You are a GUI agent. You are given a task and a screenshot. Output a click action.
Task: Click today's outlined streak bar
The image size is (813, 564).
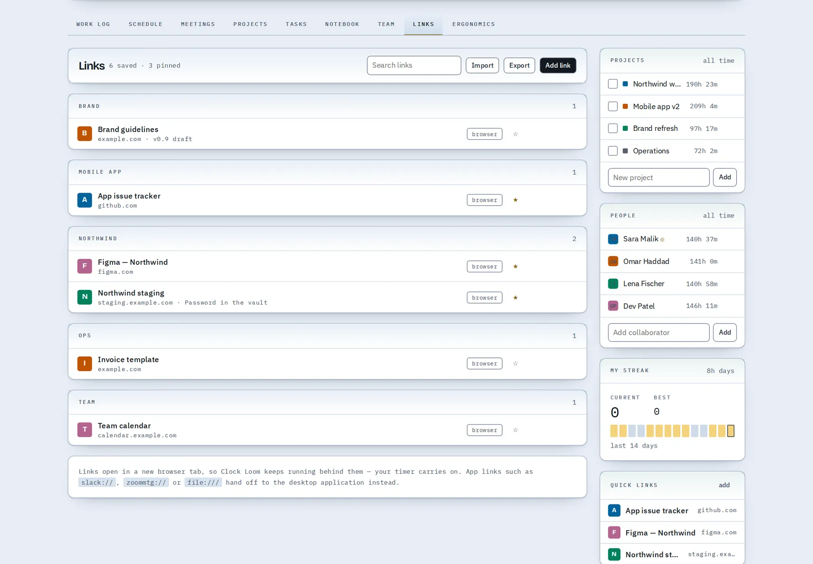[731, 431]
